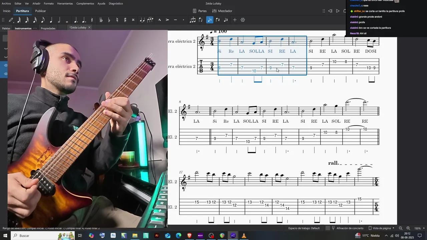427x240 pixels.
Task: Switch to Propiedades panel tab
Action: point(48,28)
